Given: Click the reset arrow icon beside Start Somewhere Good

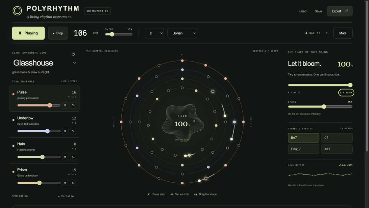Looking at the screenshot, I should click(x=73, y=54).
